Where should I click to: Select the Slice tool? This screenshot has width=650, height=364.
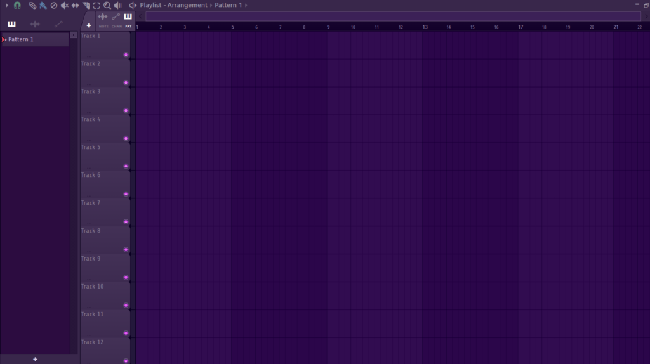pyautogui.click(x=86, y=5)
